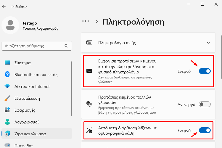Click the user profile avatar
The height and width of the screenshot is (148, 222).
tap(10, 25)
